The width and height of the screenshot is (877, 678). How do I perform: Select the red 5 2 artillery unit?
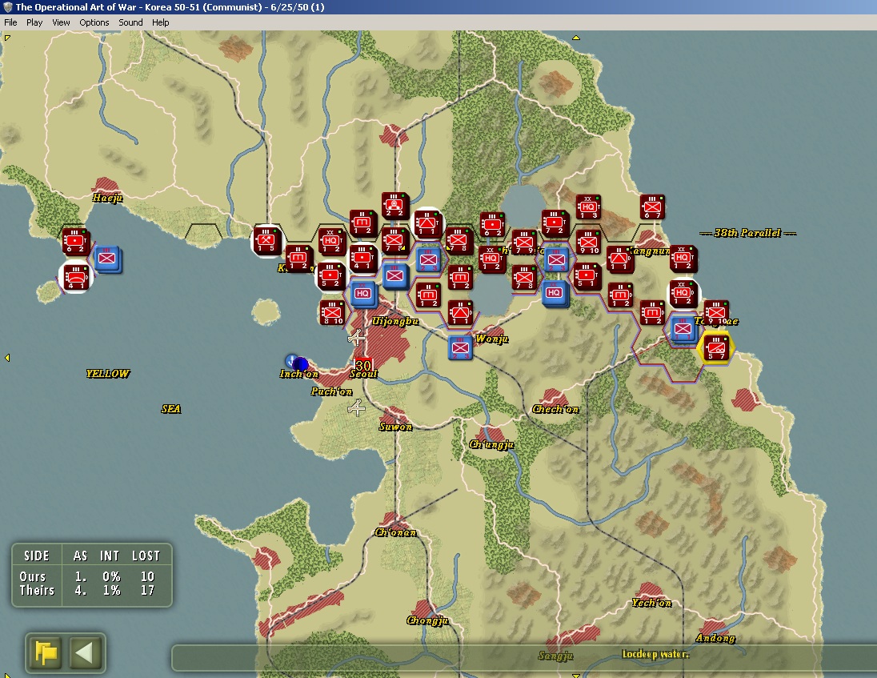pos(330,276)
